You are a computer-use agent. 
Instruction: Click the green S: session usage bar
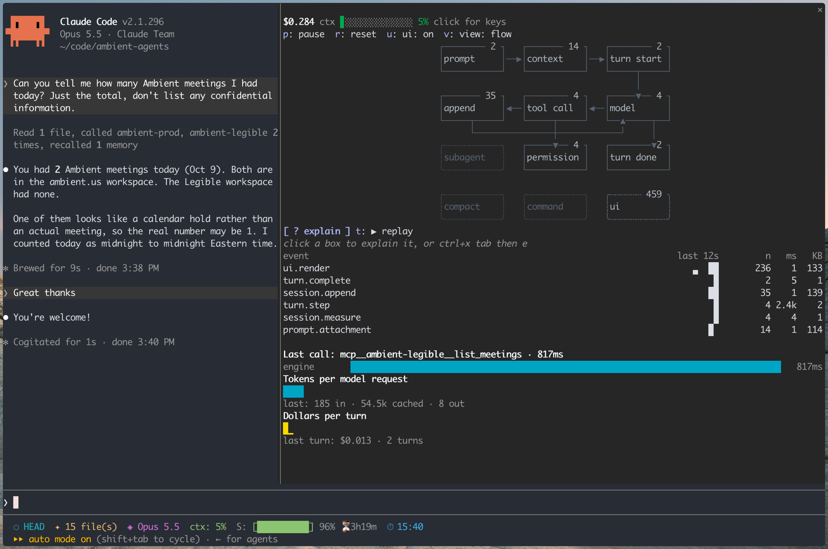point(283,527)
